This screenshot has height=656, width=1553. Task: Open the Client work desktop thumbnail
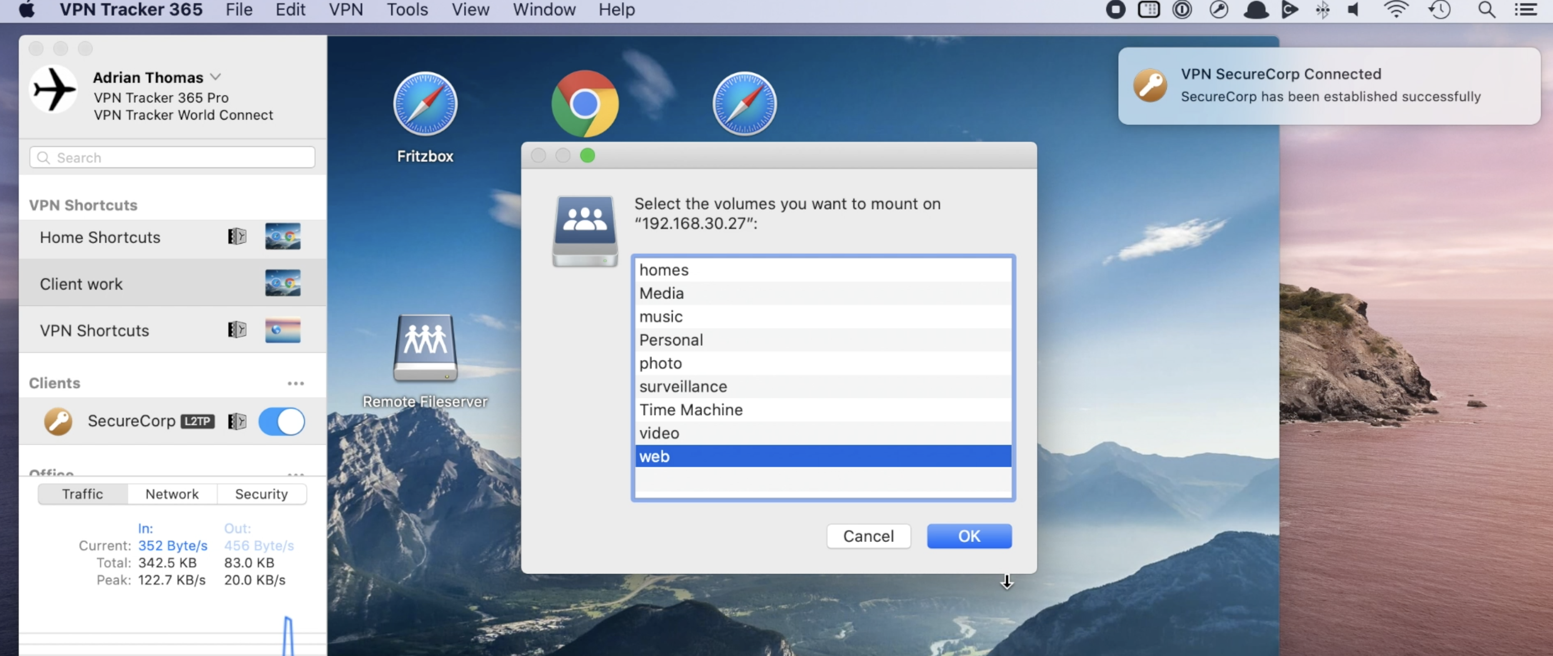[x=283, y=283]
